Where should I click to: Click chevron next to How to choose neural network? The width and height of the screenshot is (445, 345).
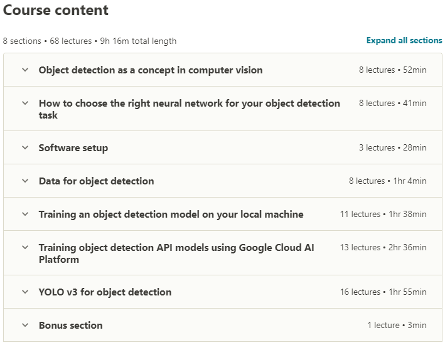tap(25, 103)
